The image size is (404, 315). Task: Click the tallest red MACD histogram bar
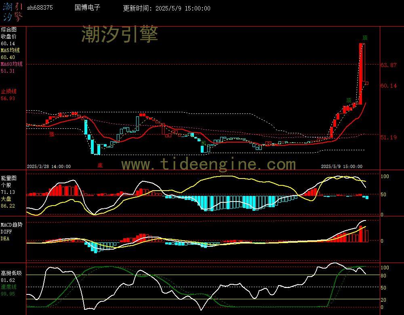point(361,234)
